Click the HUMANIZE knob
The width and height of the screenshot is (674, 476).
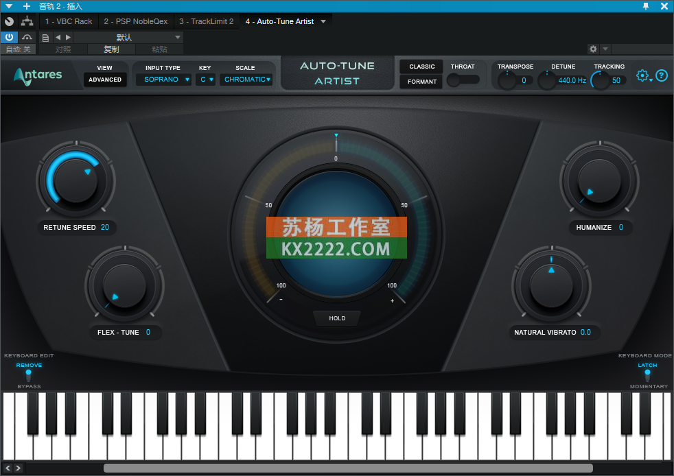pos(600,180)
